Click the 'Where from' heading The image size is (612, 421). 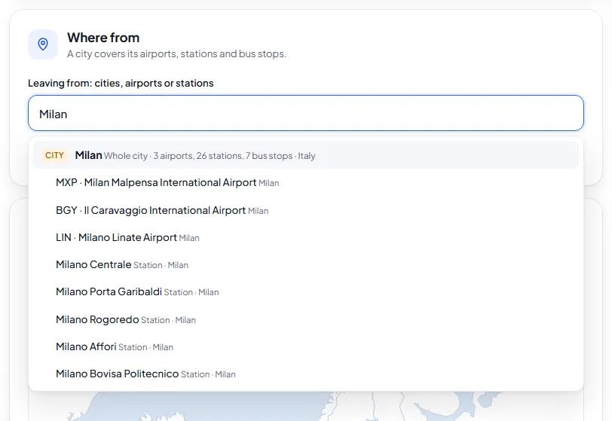click(x=103, y=38)
